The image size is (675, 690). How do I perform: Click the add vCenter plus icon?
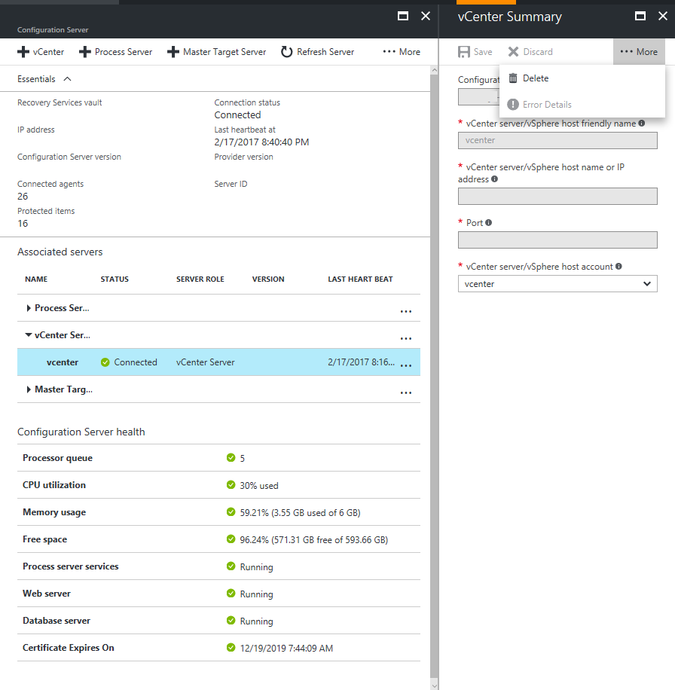[23, 52]
